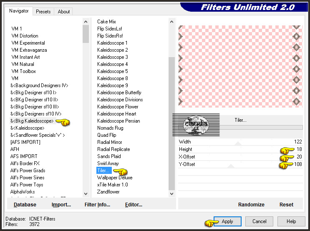Select Kaleidoscope Divisions filter
Viewport: 310px width, 231px height.
120,100
